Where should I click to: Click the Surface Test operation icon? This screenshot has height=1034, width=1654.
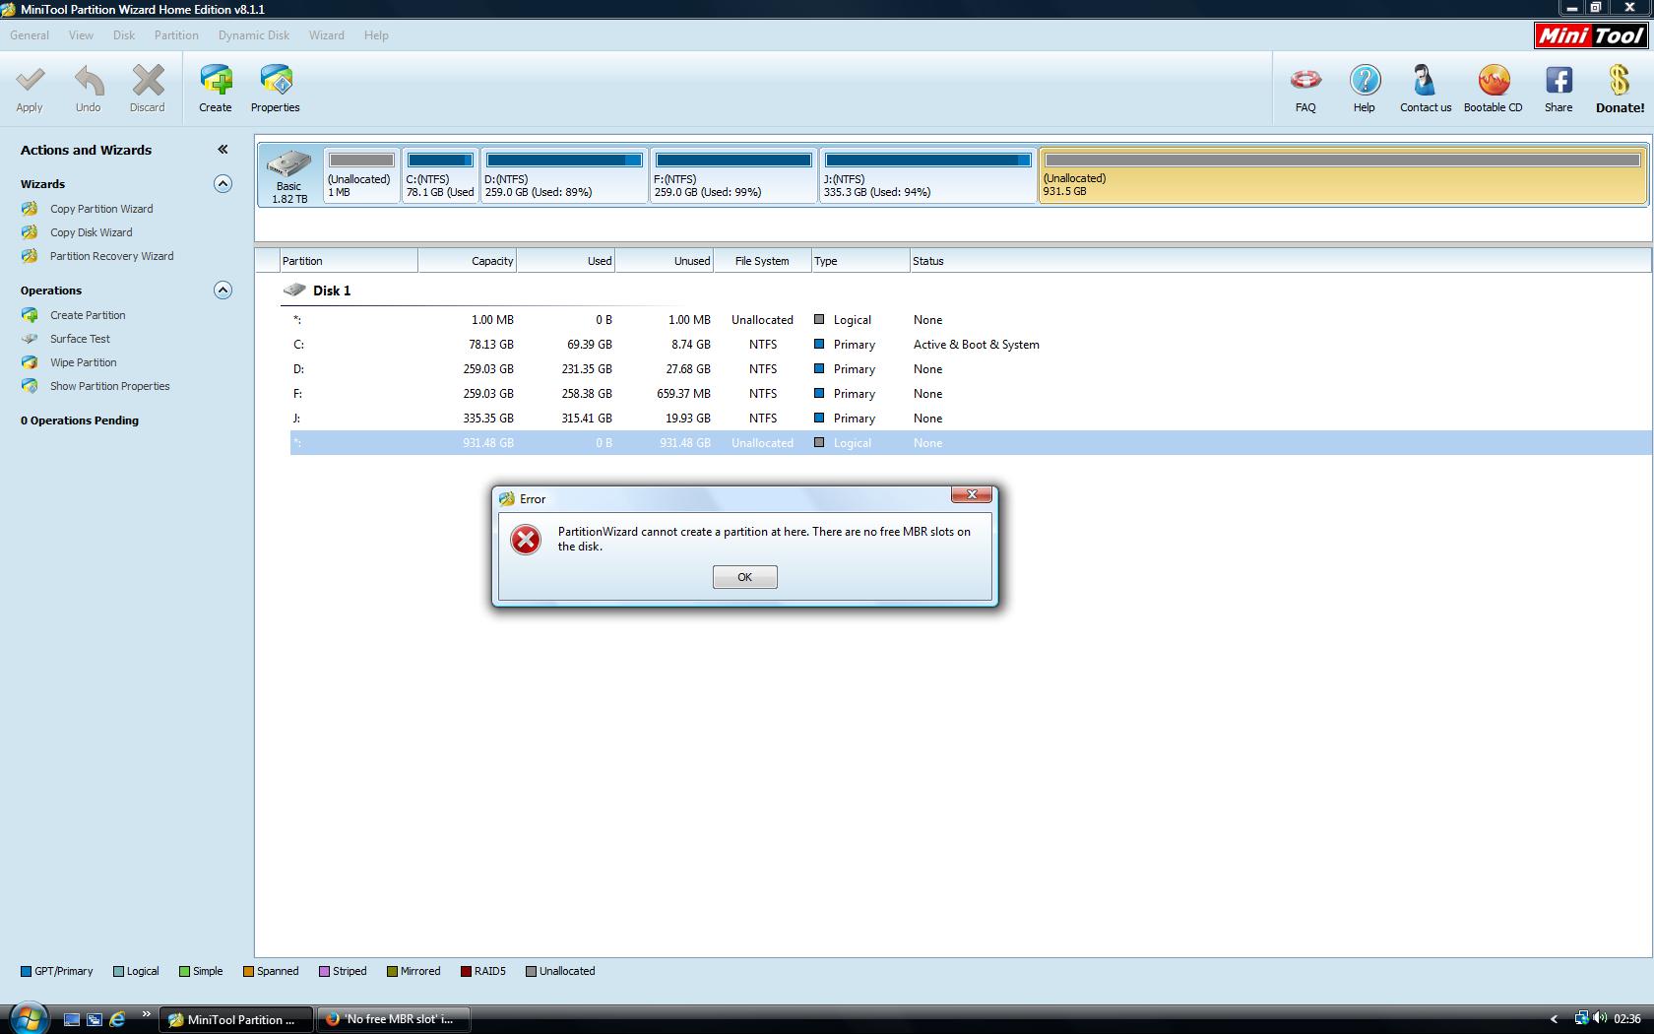(31, 339)
